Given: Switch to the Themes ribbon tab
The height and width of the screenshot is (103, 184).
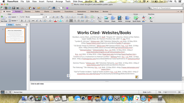Looking at the screenshot, I should tap(28, 11).
